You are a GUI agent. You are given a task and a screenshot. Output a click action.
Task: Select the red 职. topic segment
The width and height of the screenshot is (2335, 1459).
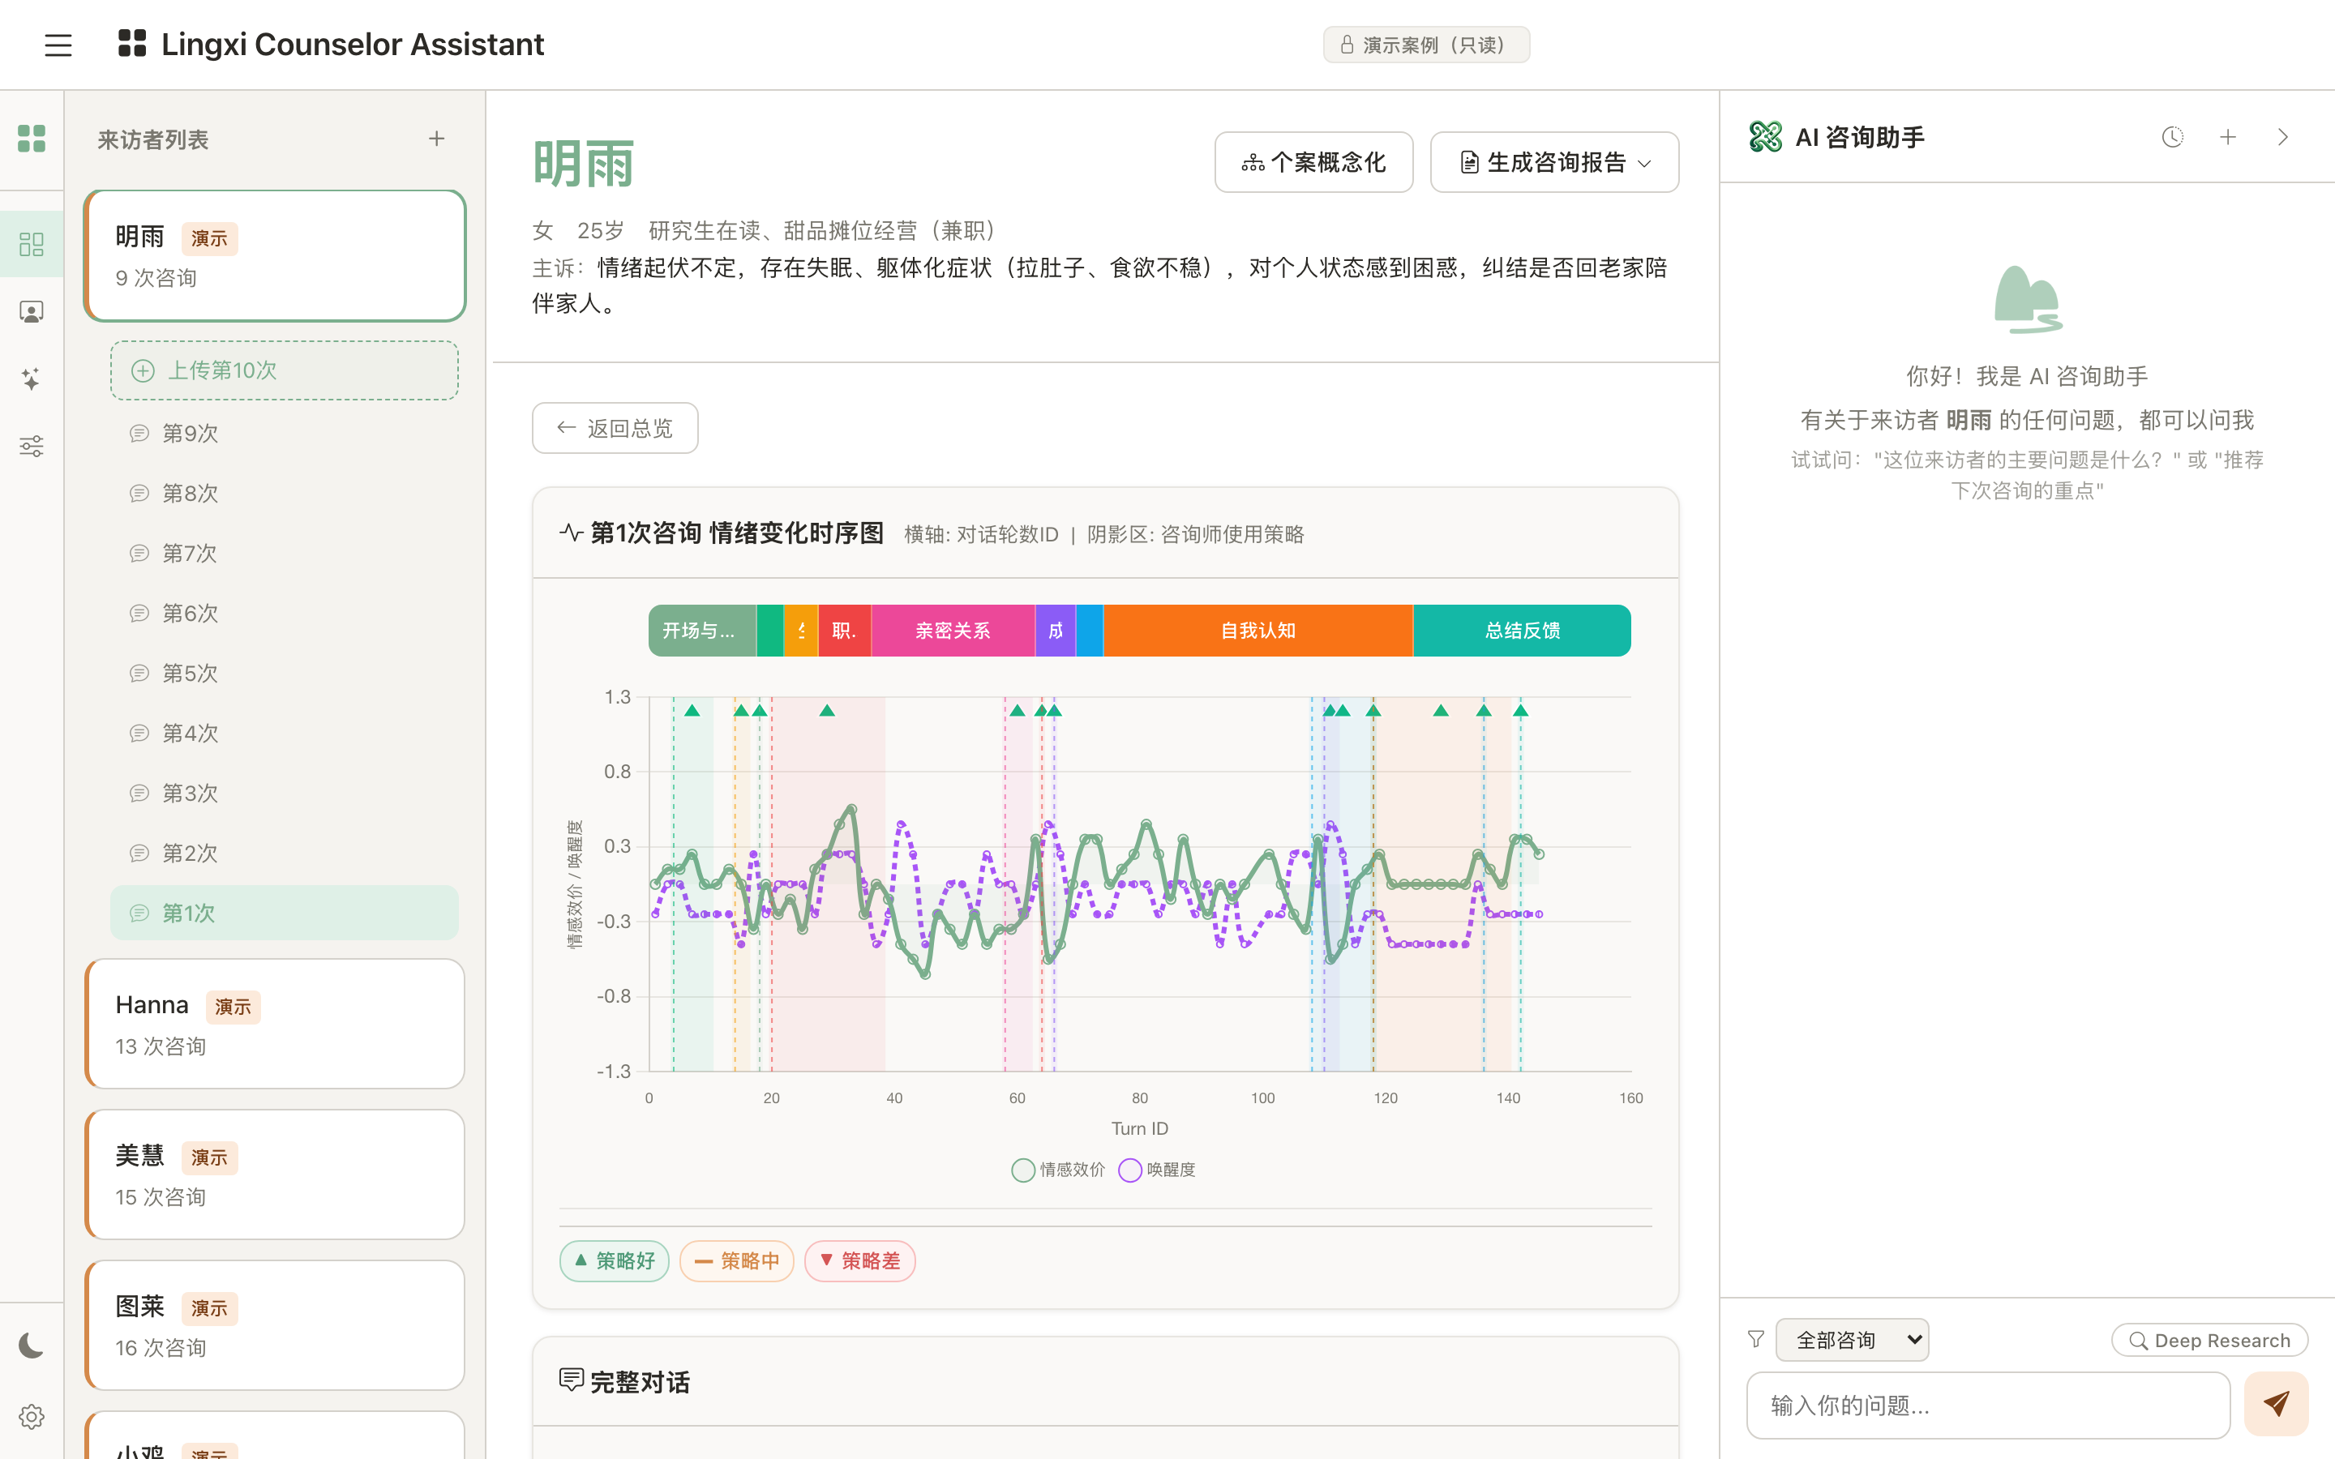(x=844, y=630)
